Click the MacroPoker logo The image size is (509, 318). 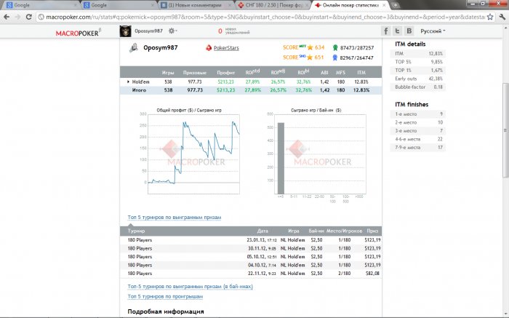pyautogui.click(x=78, y=32)
